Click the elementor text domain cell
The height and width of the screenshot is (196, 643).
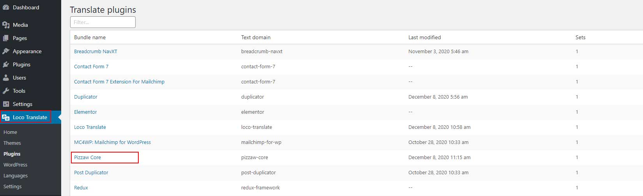[x=253, y=112]
